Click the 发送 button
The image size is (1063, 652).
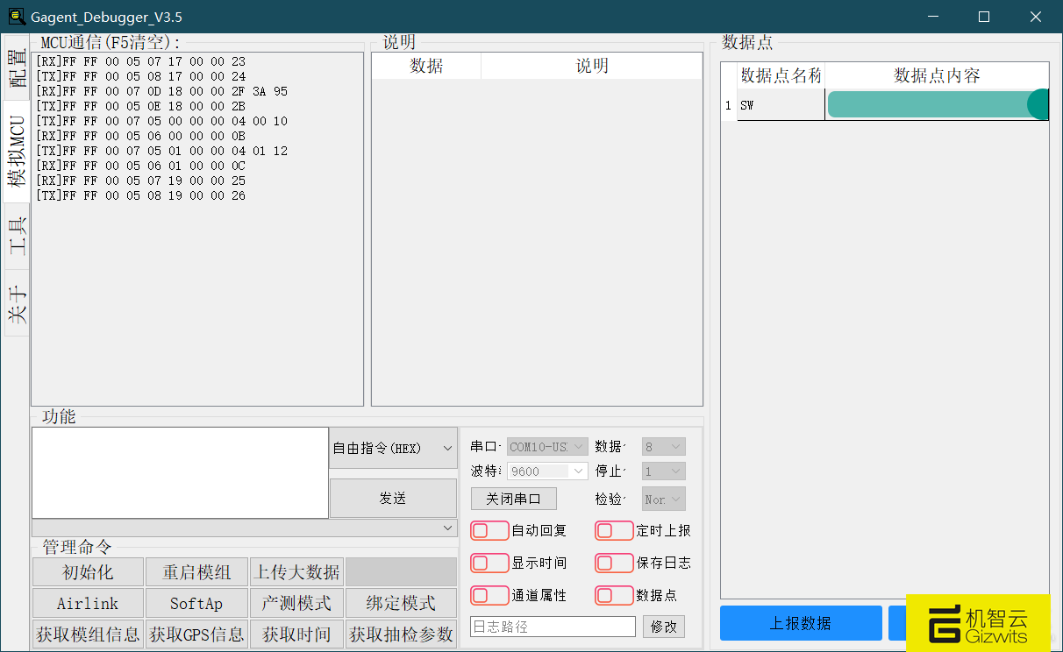pyautogui.click(x=393, y=498)
